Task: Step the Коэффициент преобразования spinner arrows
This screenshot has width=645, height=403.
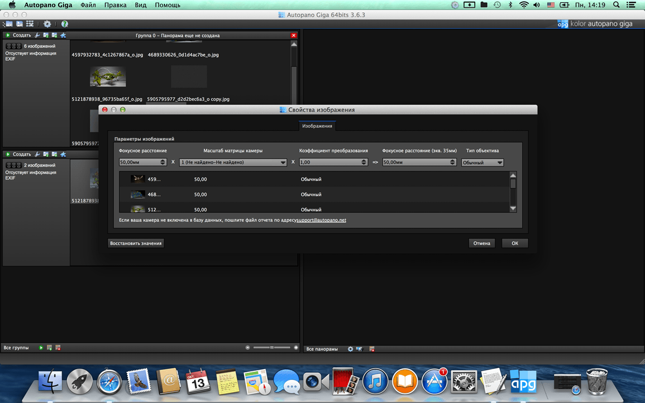Action: [x=364, y=162]
